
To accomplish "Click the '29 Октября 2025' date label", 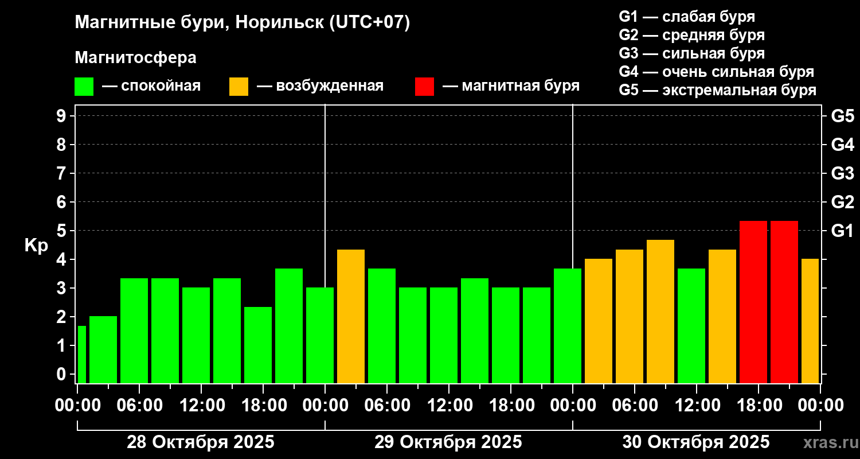I will click(x=448, y=442).
